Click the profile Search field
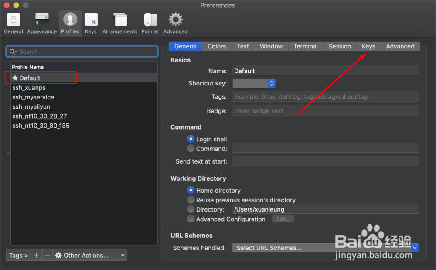Viewport: 436px width, 270px height. [x=82, y=51]
